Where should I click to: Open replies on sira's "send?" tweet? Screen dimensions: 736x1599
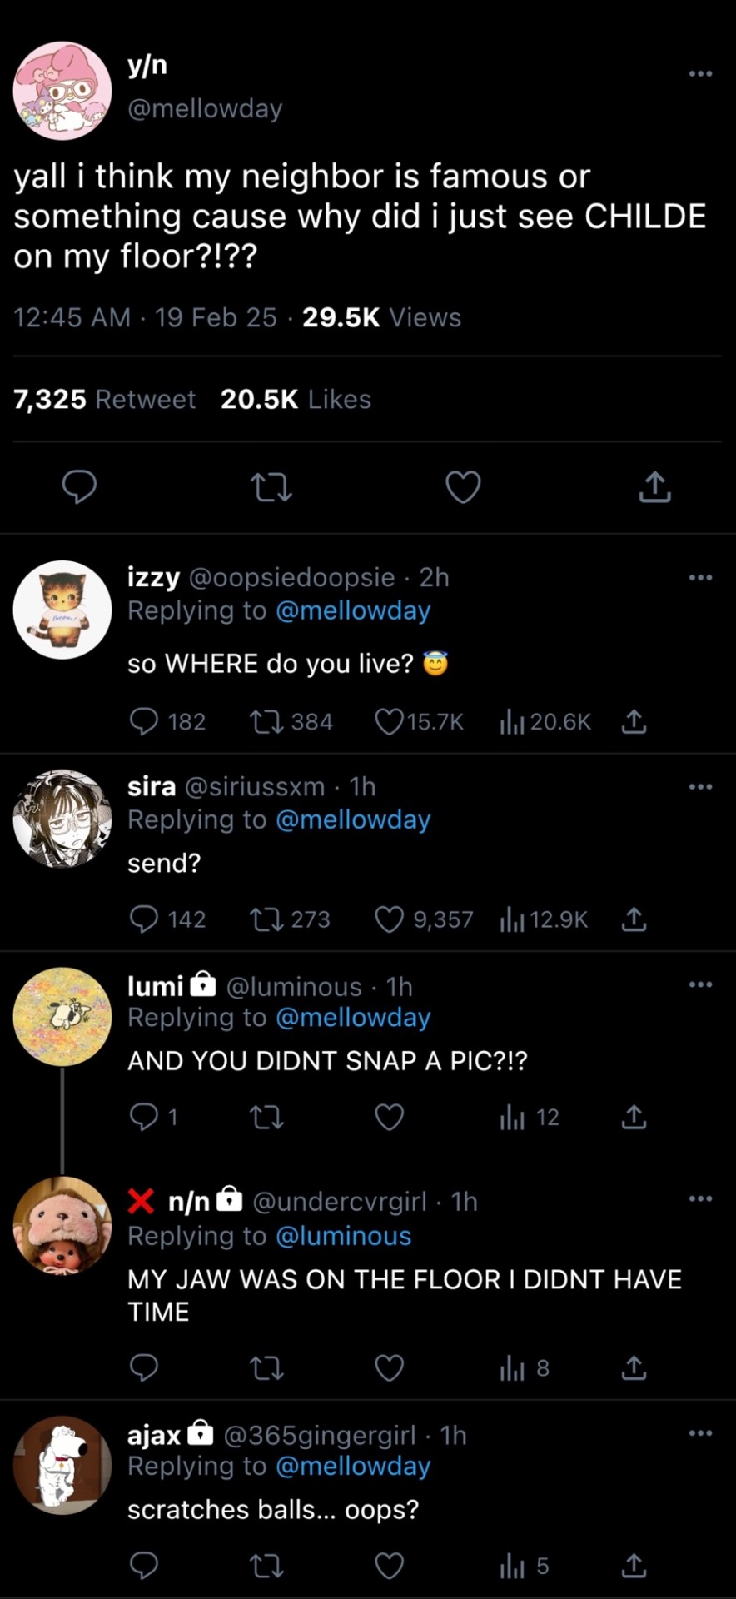pos(144,919)
